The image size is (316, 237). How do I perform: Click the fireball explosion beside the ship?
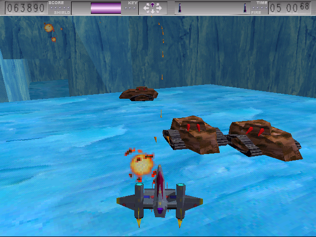(x=141, y=165)
